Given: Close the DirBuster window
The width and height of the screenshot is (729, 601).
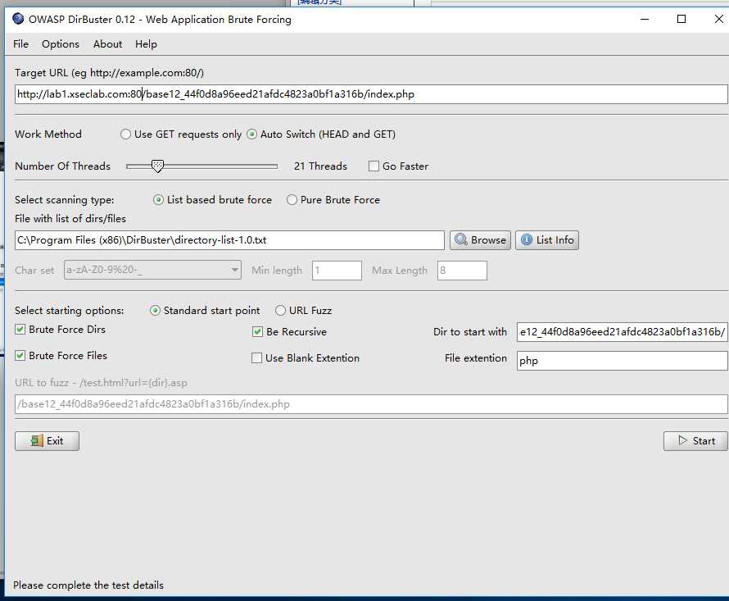Looking at the screenshot, I should [x=719, y=19].
